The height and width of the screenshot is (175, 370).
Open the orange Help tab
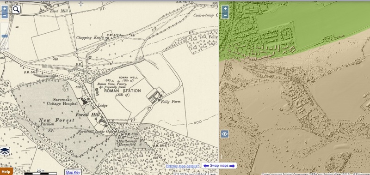(6, 171)
